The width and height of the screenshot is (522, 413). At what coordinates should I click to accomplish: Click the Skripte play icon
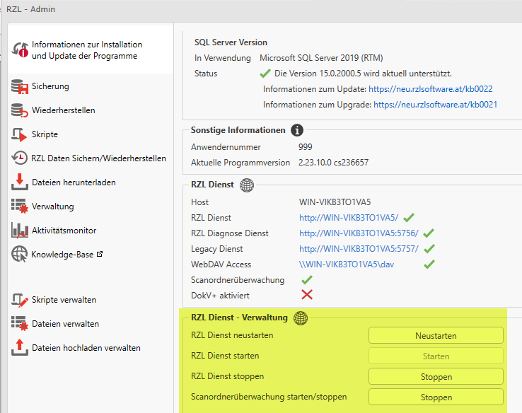19,135
